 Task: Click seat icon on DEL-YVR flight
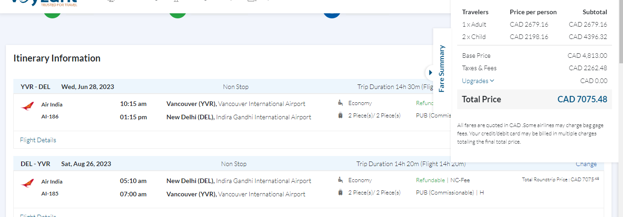(340, 180)
